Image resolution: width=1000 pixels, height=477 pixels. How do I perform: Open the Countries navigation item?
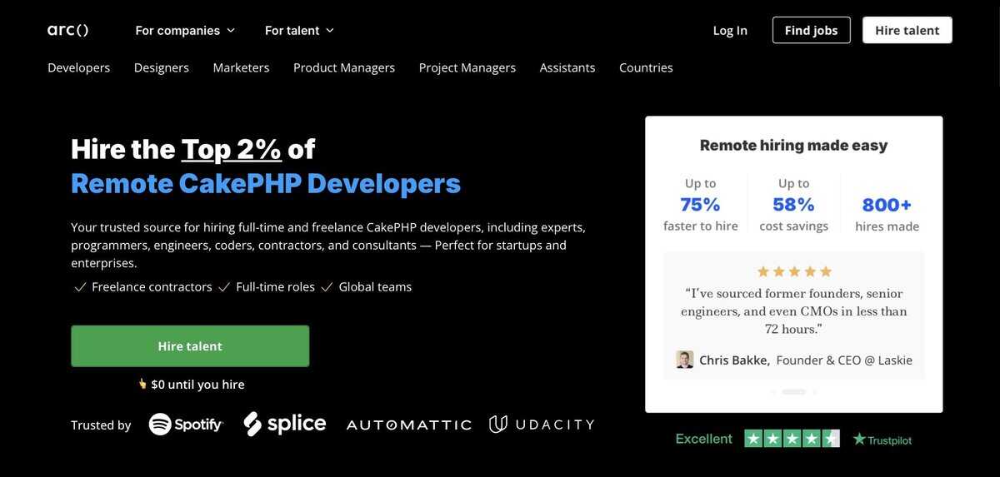pyautogui.click(x=646, y=67)
